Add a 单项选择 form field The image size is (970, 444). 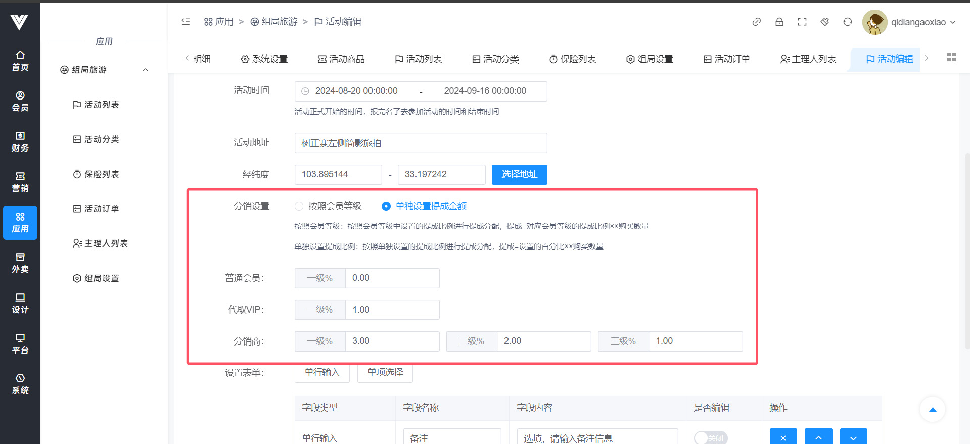[385, 373]
